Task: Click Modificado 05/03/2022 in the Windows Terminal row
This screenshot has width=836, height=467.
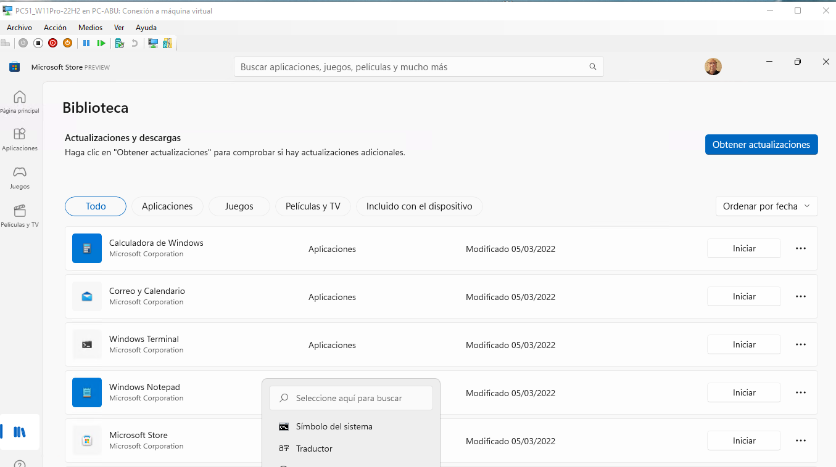Action: pyautogui.click(x=510, y=345)
